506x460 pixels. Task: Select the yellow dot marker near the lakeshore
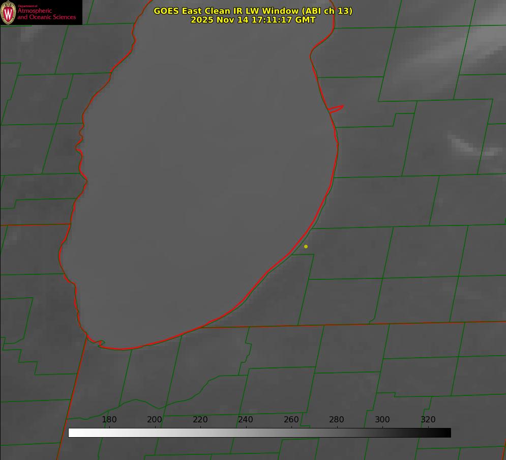pos(306,247)
